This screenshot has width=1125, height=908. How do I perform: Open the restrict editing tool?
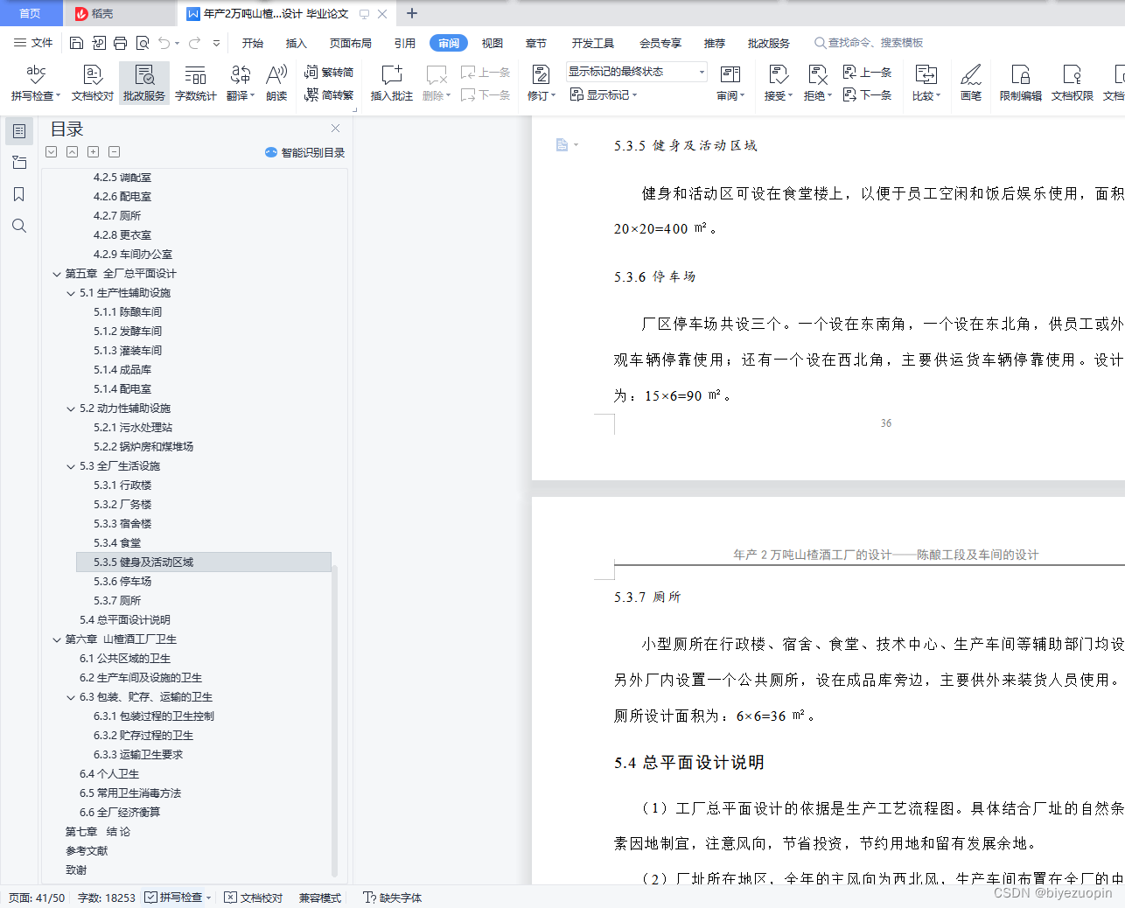1021,82
